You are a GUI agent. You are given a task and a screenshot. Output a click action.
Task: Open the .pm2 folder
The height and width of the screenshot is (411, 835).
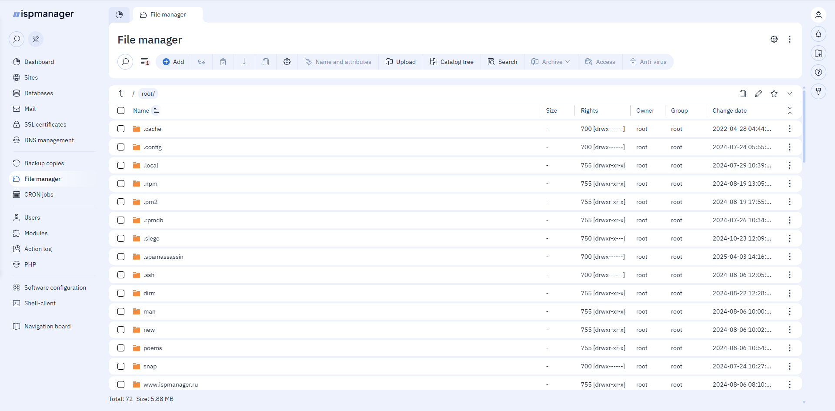pyautogui.click(x=150, y=202)
